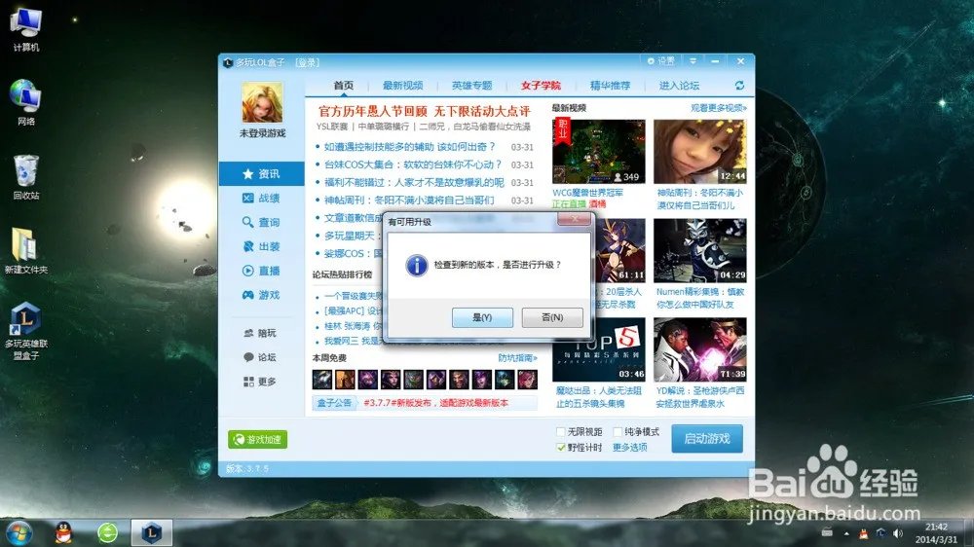
Task: Click the green browser taskbar icon
Action: pos(107,532)
